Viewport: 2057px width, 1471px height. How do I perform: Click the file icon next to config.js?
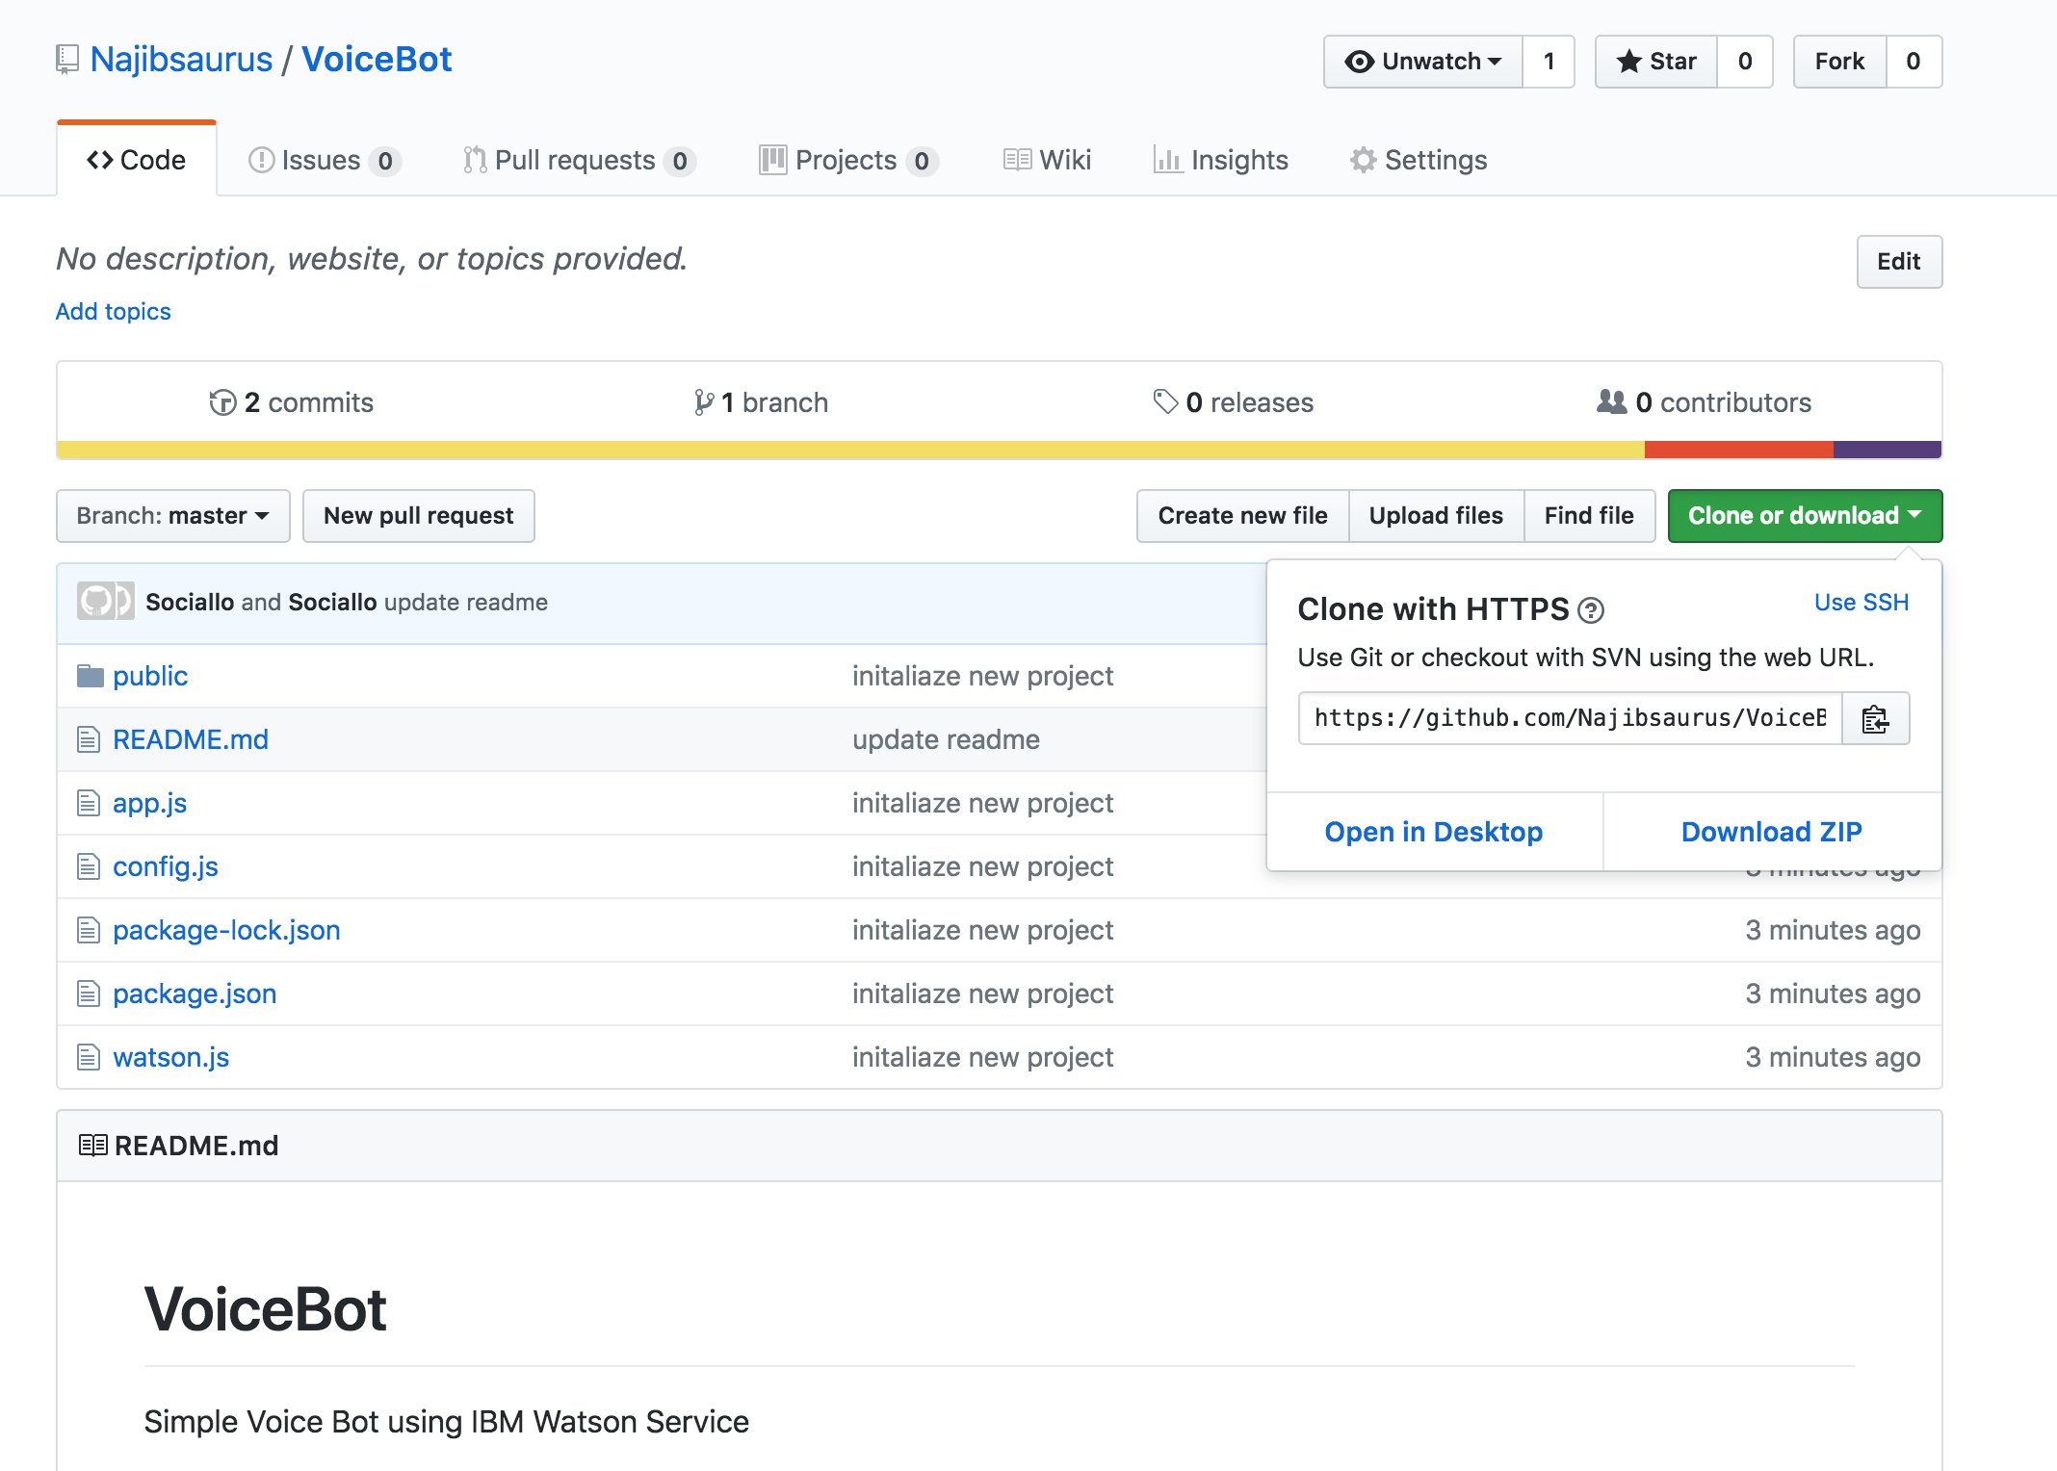(89, 866)
